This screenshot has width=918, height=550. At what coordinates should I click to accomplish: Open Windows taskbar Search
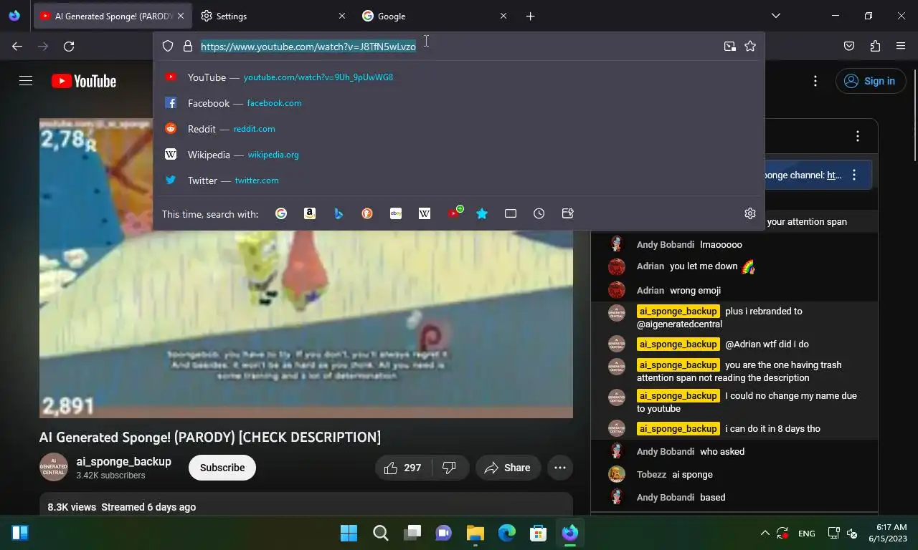(381, 533)
